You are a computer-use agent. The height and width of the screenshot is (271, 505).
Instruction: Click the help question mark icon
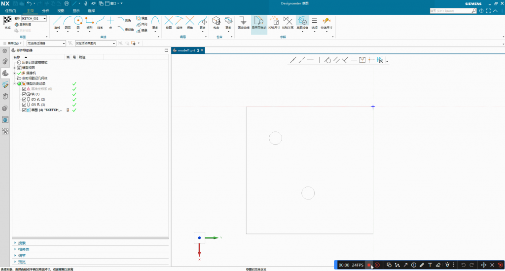481,11
